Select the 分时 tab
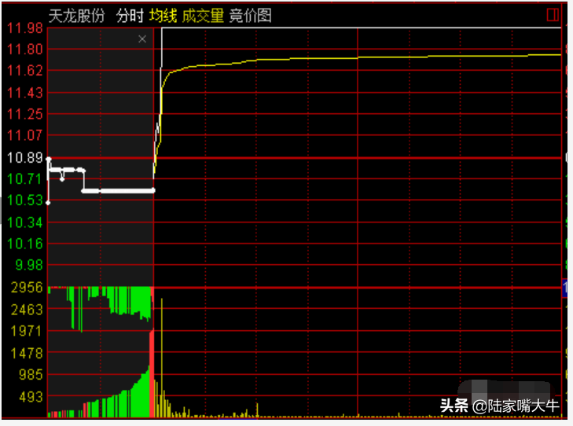Screen dimensions: 573x426 pyautogui.click(x=130, y=16)
